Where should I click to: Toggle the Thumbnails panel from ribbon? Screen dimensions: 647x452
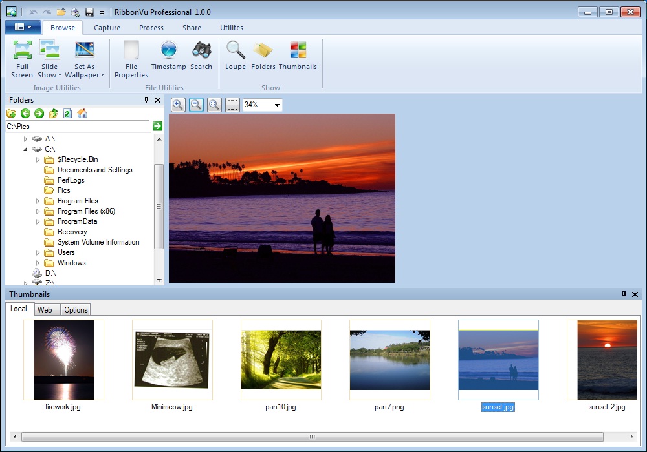298,56
